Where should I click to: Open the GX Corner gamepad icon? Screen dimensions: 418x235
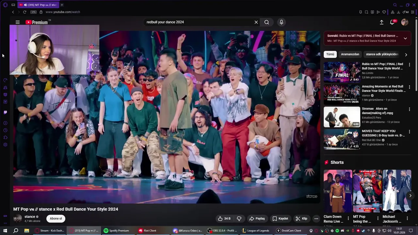[x=13, y=5]
